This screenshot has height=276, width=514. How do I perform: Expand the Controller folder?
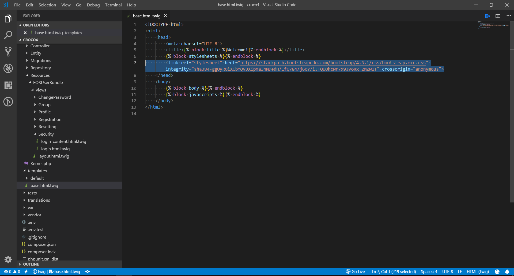pyautogui.click(x=27, y=46)
